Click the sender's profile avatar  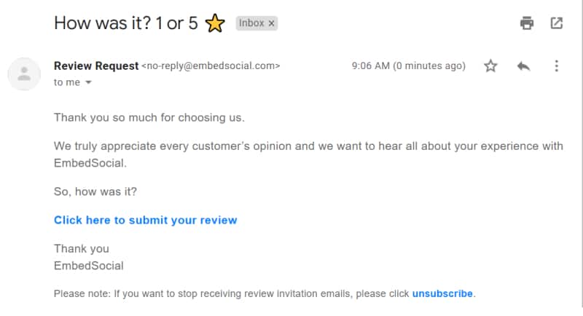(24, 74)
